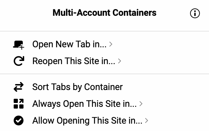The width and height of the screenshot is (209, 131).
Task: Click the words "Allow Opening"
Action: pyautogui.click(x=61, y=121)
